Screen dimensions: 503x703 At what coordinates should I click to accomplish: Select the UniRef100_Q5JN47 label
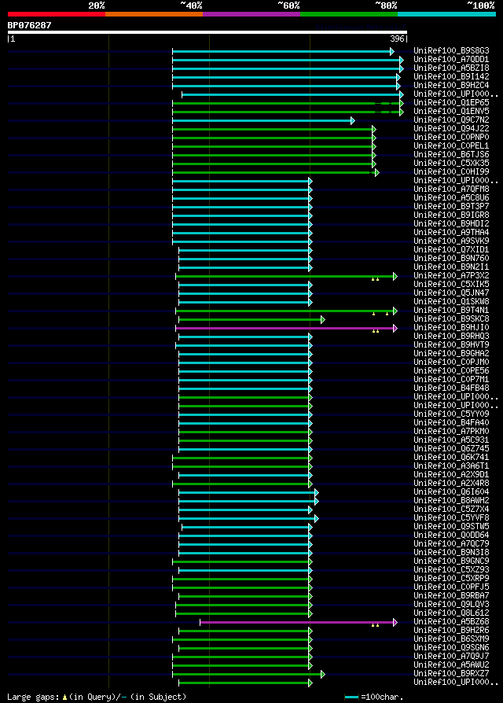(451, 293)
